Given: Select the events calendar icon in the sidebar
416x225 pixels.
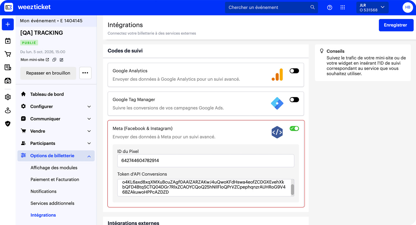Looking at the screenshot, I should pyautogui.click(x=8, y=41).
